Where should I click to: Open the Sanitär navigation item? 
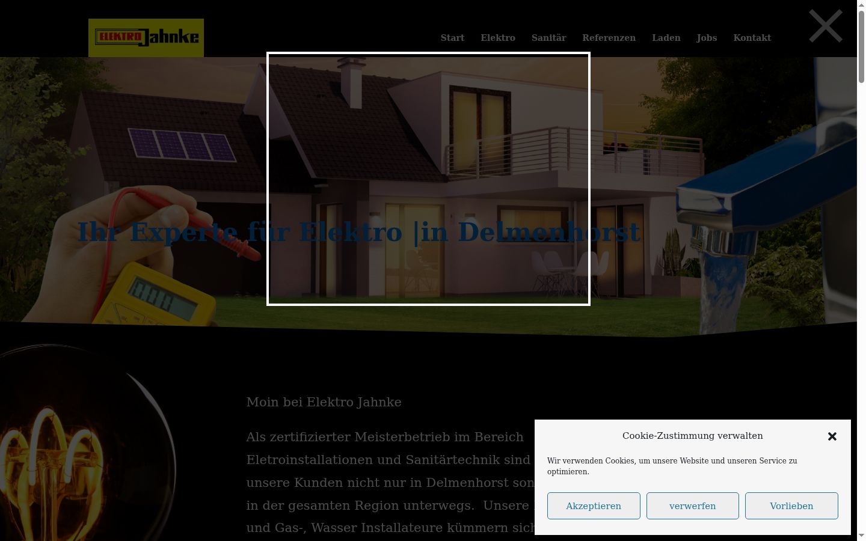pos(548,38)
